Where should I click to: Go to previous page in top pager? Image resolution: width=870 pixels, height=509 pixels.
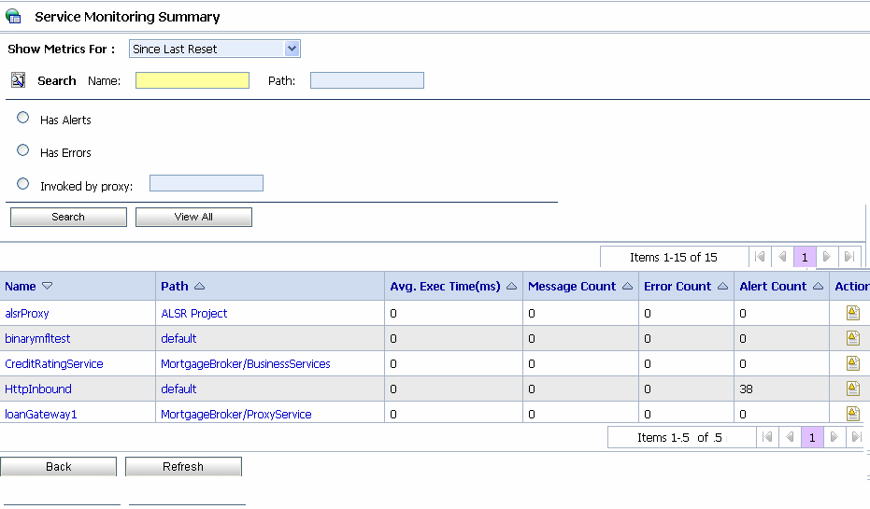[x=782, y=257]
